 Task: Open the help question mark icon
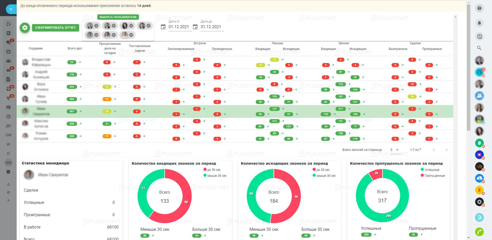pyautogui.click(x=479, y=8)
